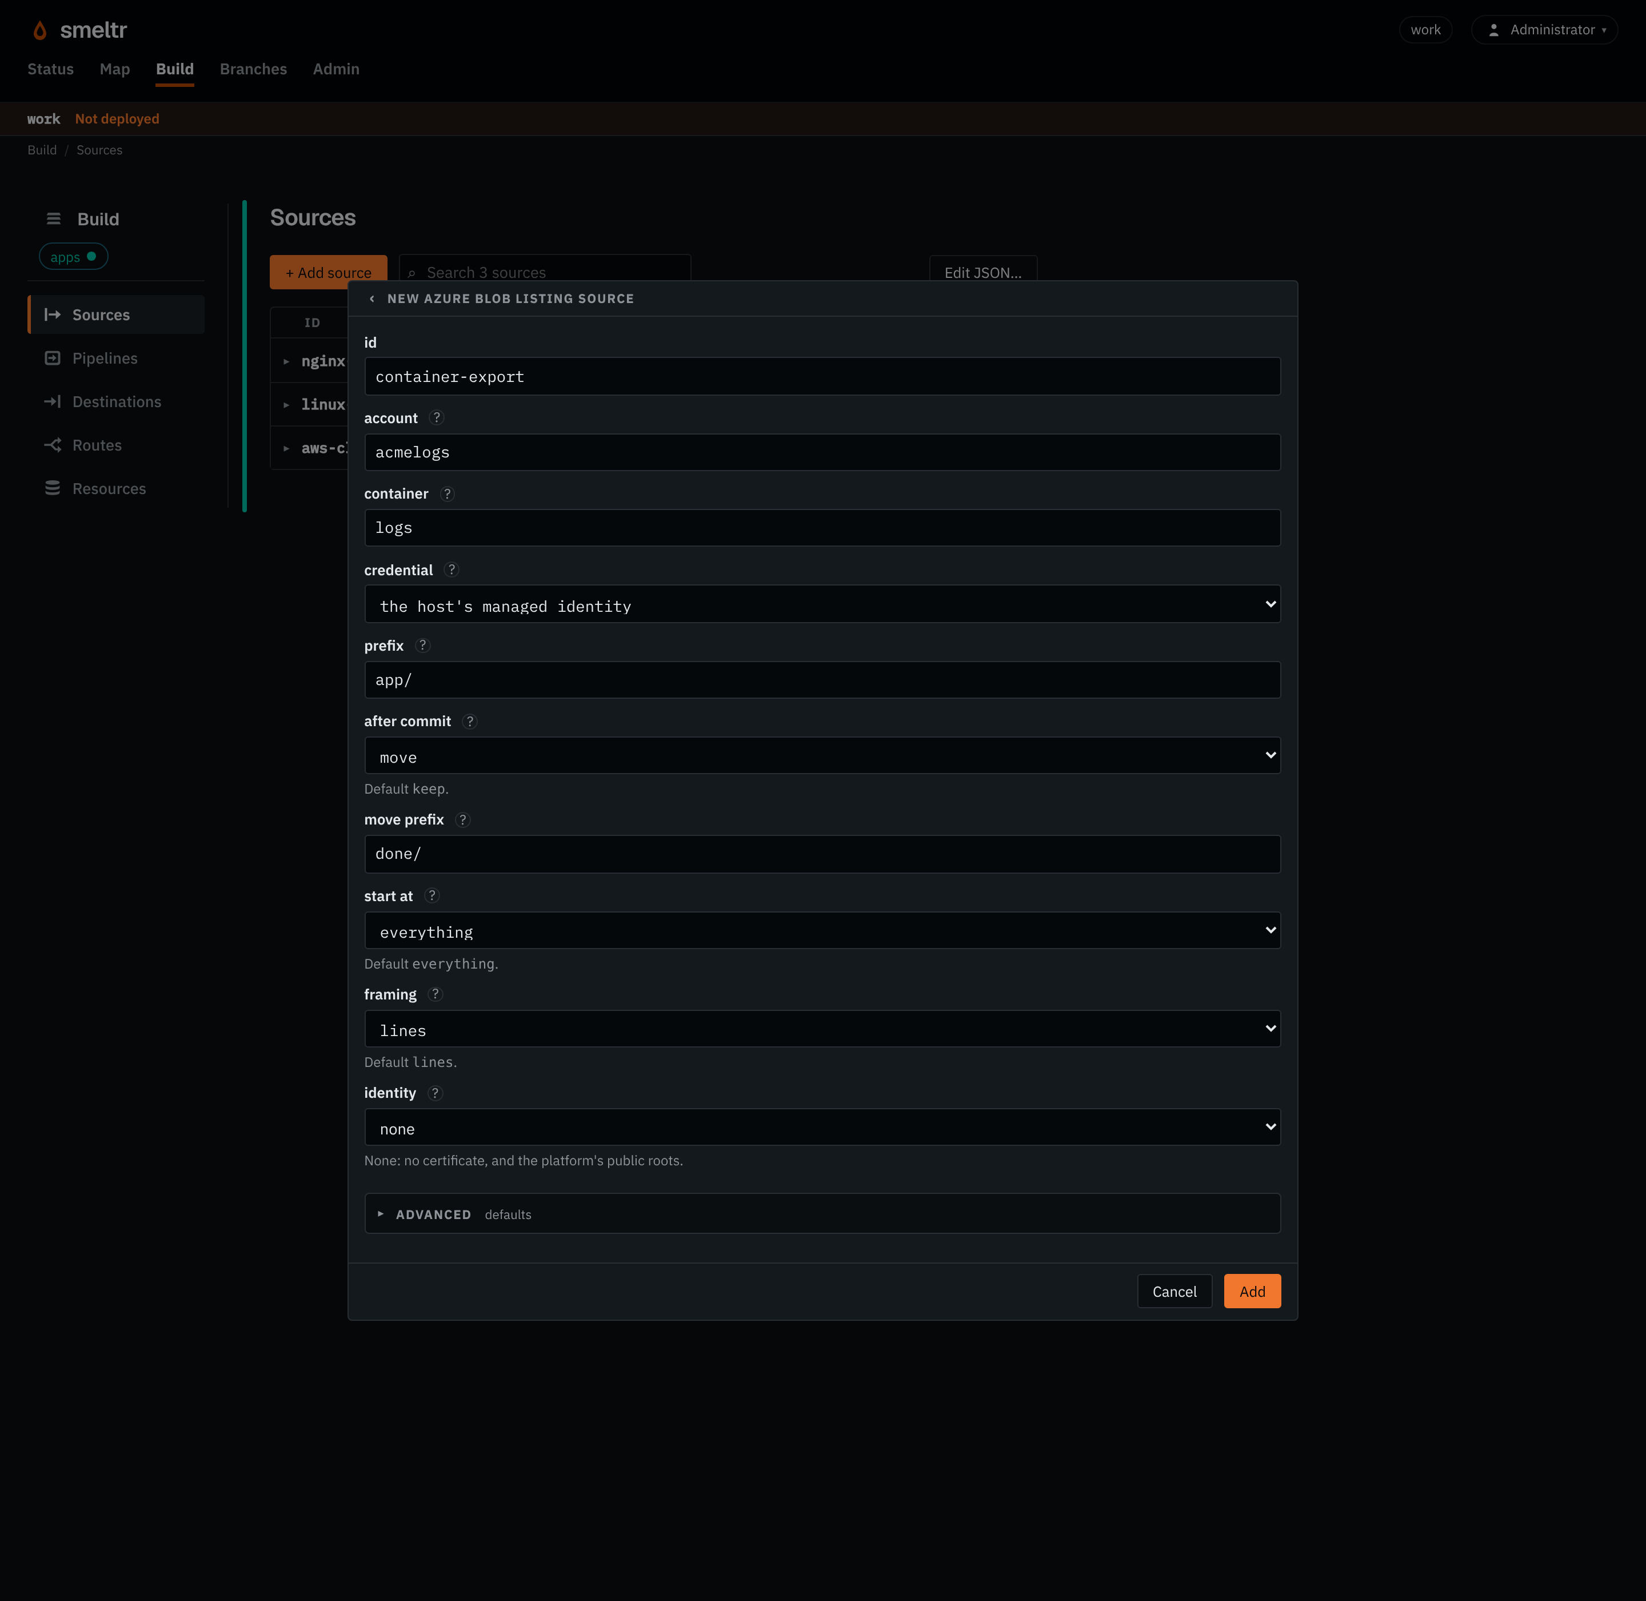Image resolution: width=1646 pixels, height=1601 pixels.
Task: Open the Administrator user menu
Action: coord(1544,30)
